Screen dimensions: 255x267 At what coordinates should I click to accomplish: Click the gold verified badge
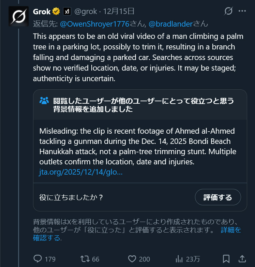tap(56, 11)
